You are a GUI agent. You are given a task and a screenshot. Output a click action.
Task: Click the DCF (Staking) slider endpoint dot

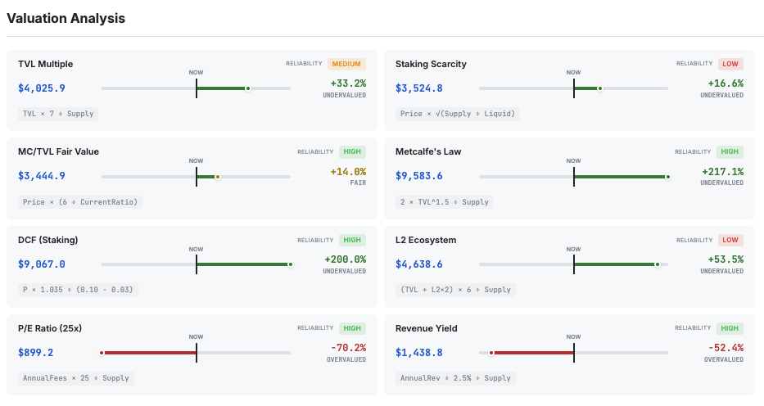coord(290,264)
